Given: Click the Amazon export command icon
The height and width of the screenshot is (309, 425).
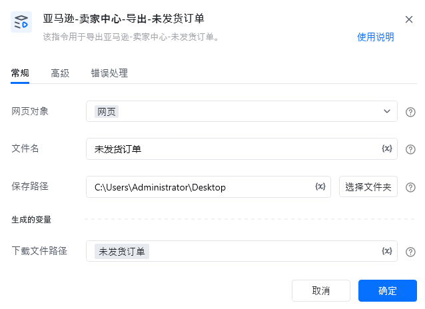Looking at the screenshot, I should (21, 22).
